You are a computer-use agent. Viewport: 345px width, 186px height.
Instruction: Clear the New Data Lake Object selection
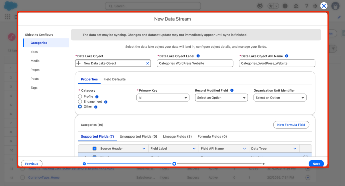coord(147,63)
